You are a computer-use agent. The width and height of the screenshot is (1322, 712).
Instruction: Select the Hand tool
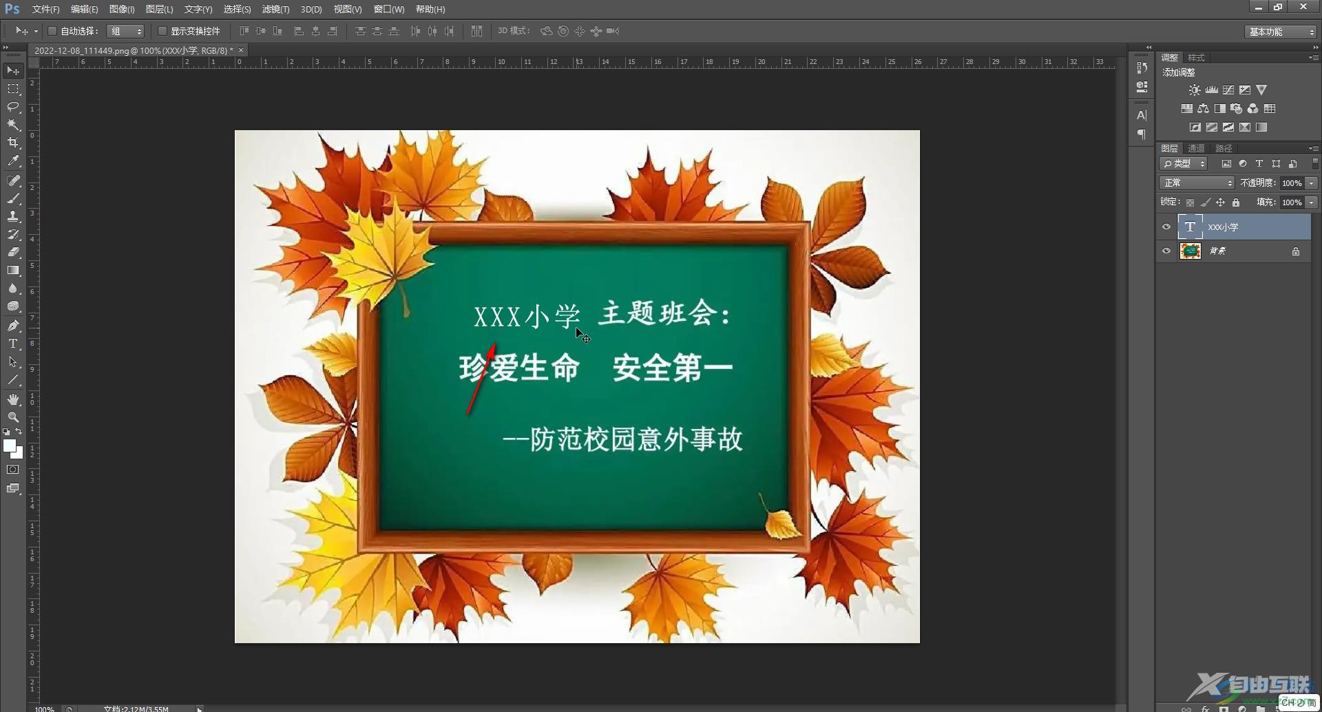[13, 399]
